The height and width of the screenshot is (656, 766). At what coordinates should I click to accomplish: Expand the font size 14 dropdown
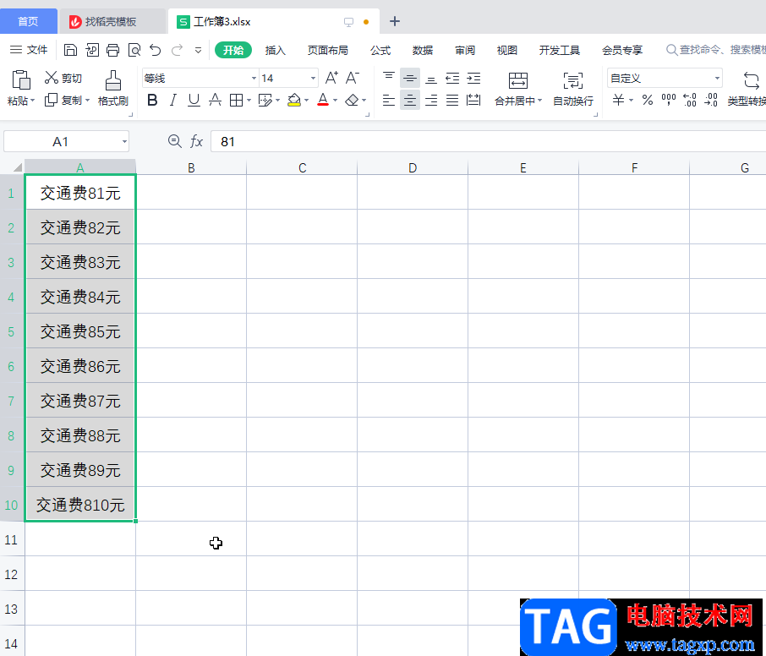coord(313,78)
